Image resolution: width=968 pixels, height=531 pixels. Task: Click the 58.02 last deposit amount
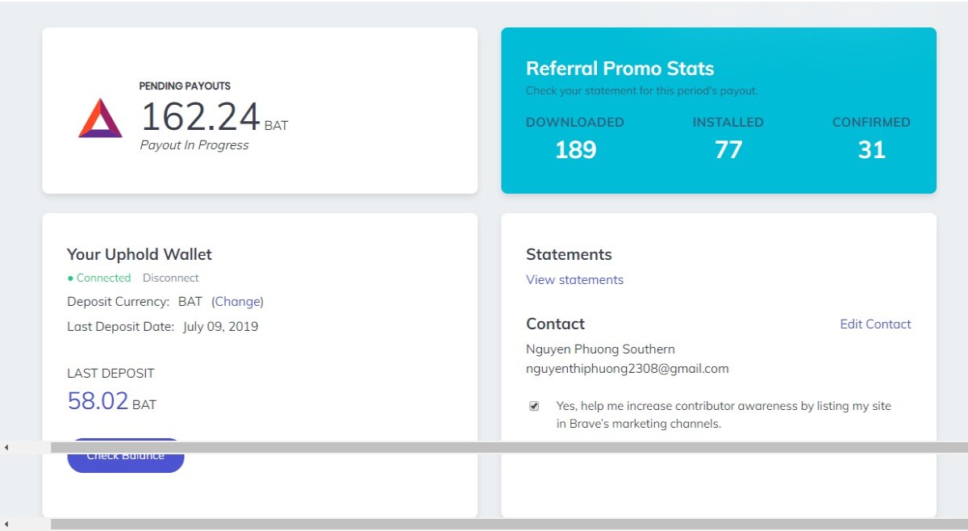pos(98,401)
